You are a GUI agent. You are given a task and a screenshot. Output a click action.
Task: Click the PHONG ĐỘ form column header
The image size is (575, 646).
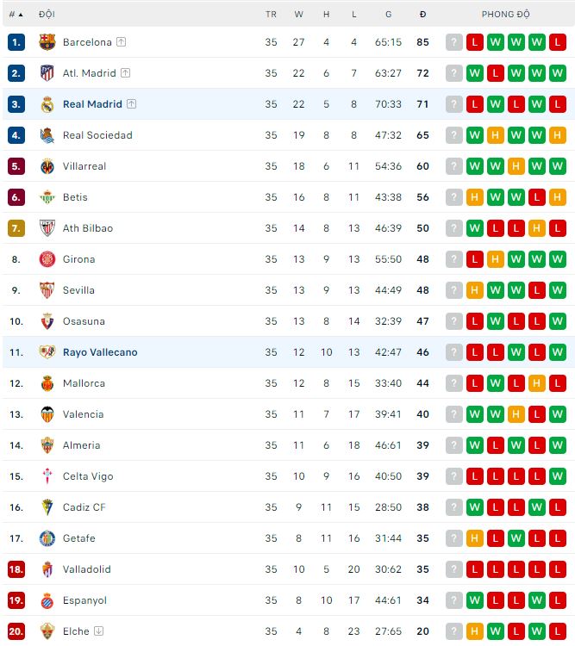click(505, 15)
